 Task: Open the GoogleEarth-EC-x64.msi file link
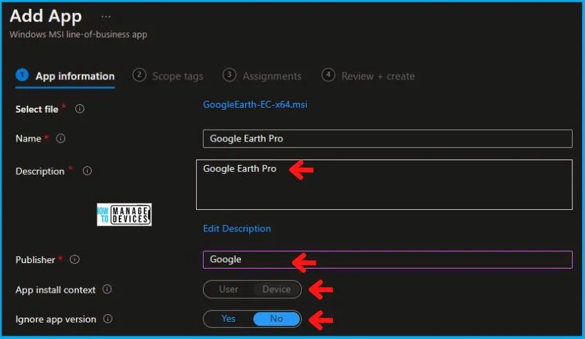(255, 104)
